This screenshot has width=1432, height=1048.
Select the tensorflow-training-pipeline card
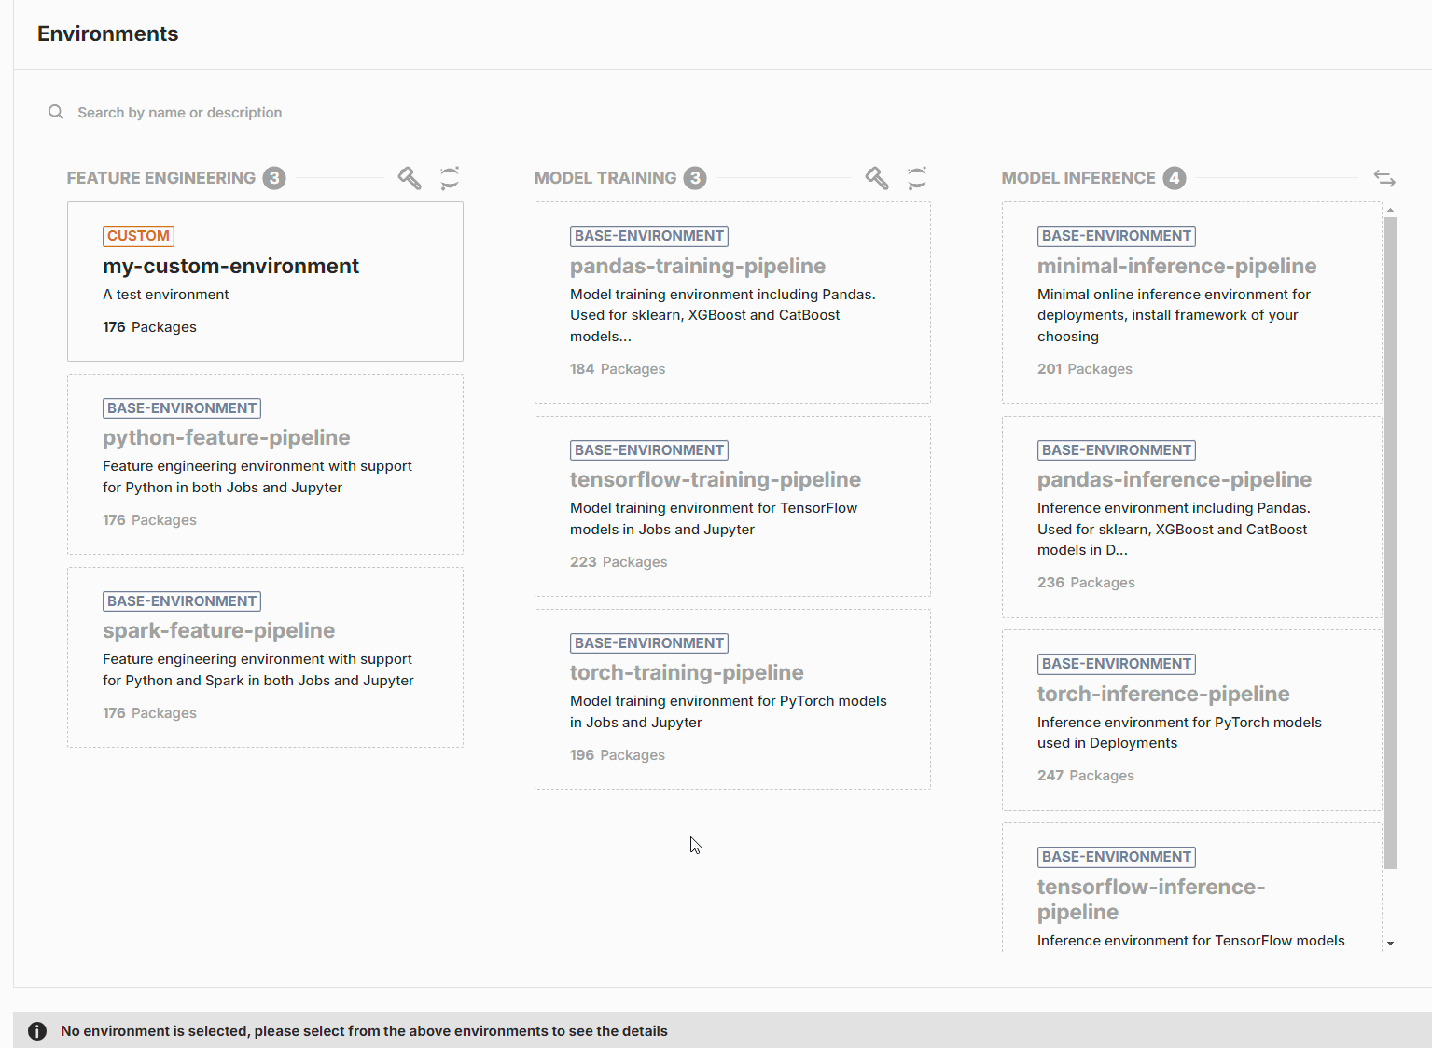click(x=732, y=505)
